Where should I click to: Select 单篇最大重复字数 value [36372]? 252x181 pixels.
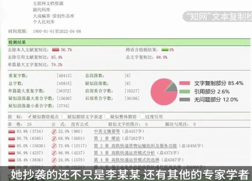pyautogui.click(x=64, y=91)
